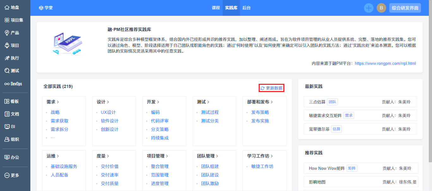The height and width of the screenshot is (191, 432).
Task: Open the 战略 practice link
Action: [x=55, y=112]
